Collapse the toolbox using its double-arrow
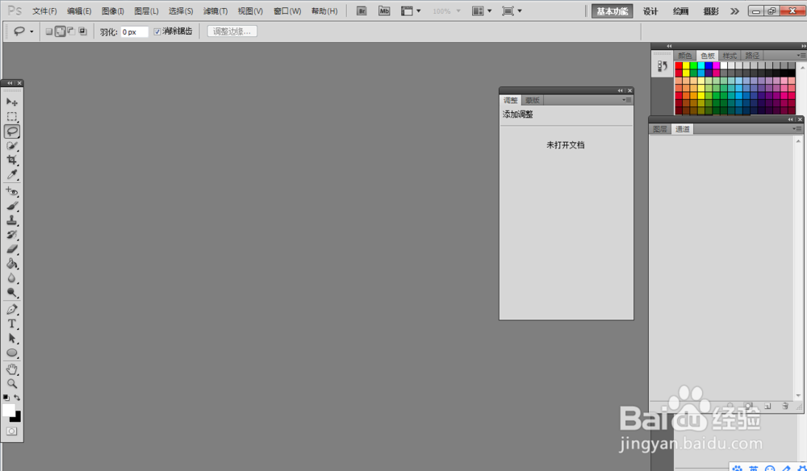 click(x=10, y=83)
